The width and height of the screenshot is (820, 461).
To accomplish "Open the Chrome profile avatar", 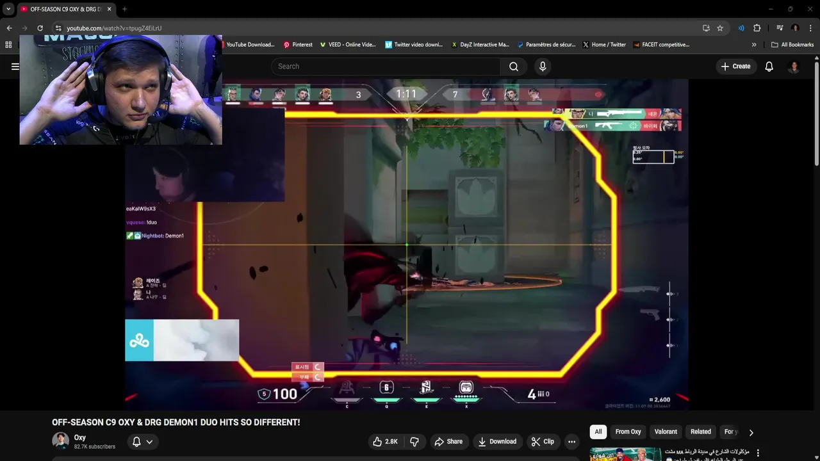I will 795,28.
